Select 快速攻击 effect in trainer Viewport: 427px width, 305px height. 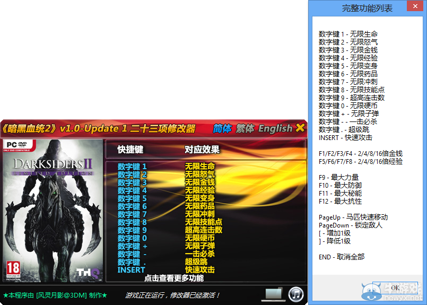point(200,269)
